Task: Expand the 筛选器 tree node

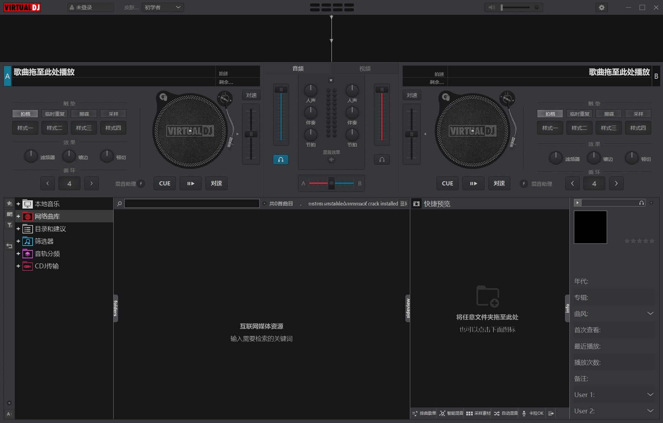Action: pos(18,241)
